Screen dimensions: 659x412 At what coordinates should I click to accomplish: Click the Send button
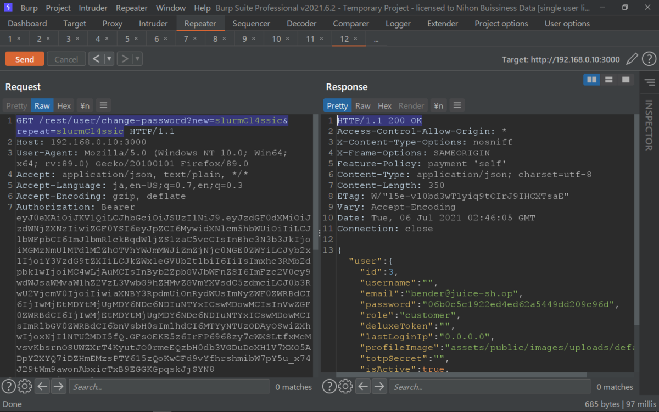[25, 59]
